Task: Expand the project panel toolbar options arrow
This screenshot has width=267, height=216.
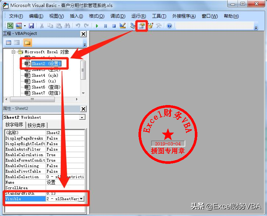Action: point(85,45)
